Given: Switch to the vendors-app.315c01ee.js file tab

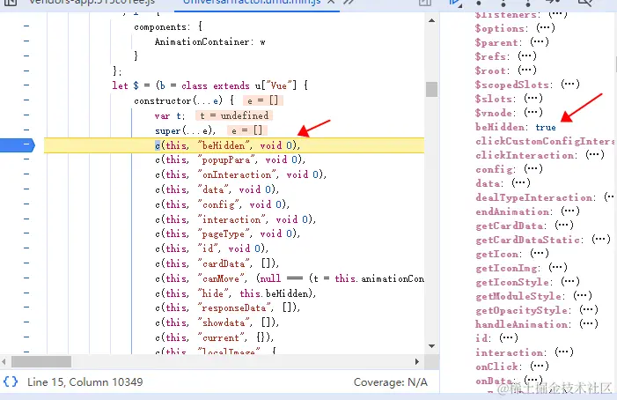Looking at the screenshot, I should (x=92, y=2).
